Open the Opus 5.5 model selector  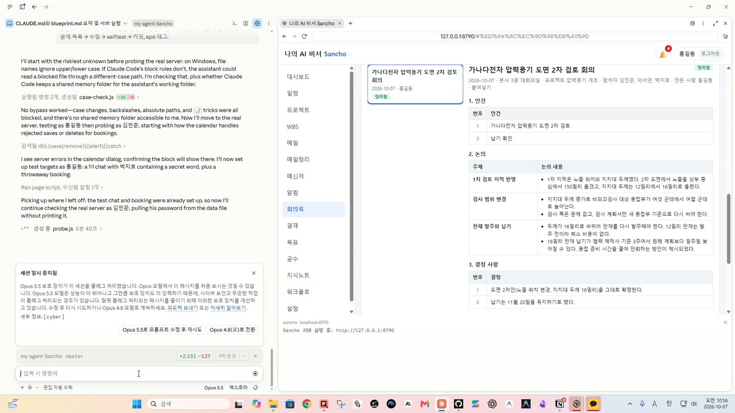(x=214, y=388)
